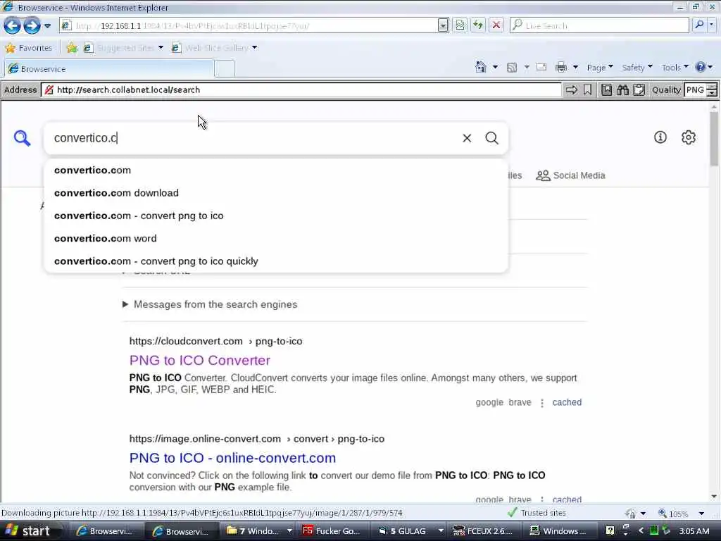Choose 'convertico.com - convert png to ico'
This screenshot has height=541, width=721.
(276, 216)
